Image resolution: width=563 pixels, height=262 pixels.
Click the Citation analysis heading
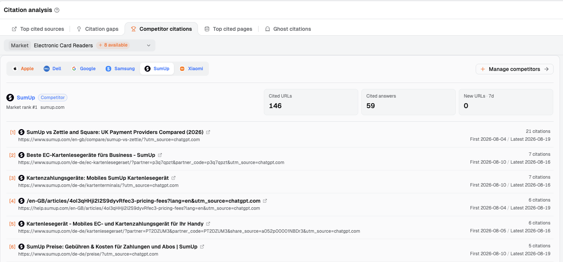(x=28, y=10)
